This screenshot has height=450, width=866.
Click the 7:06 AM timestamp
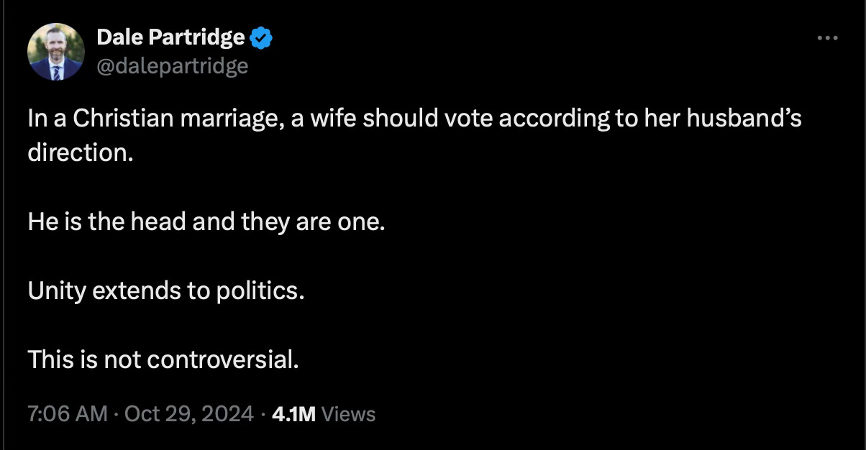click(x=68, y=414)
